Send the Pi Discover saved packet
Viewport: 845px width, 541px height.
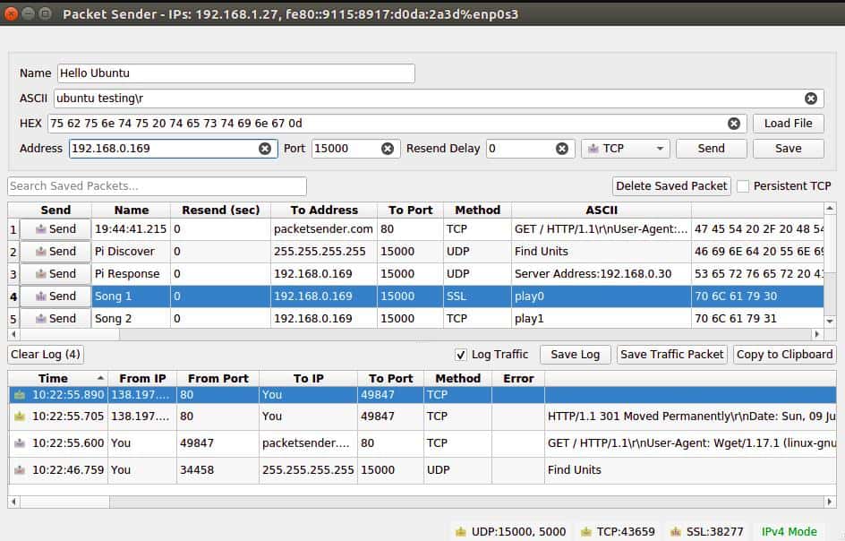55,252
